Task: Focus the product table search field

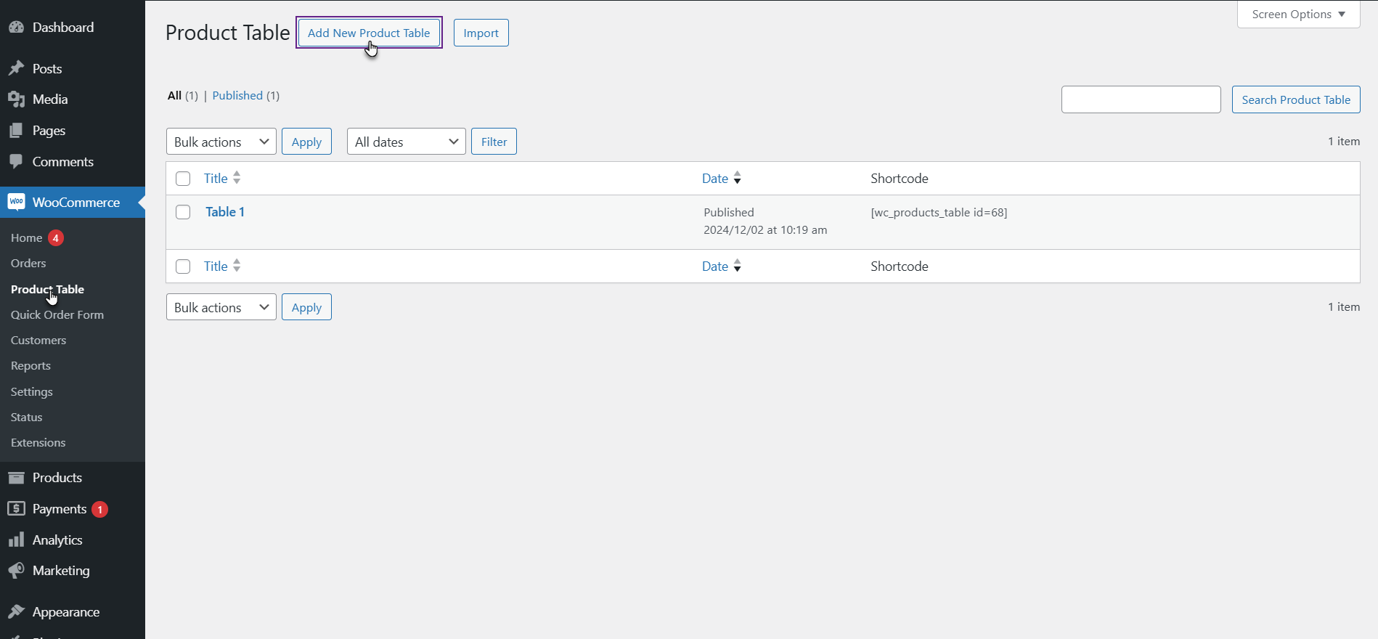Action: pos(1141,99)
